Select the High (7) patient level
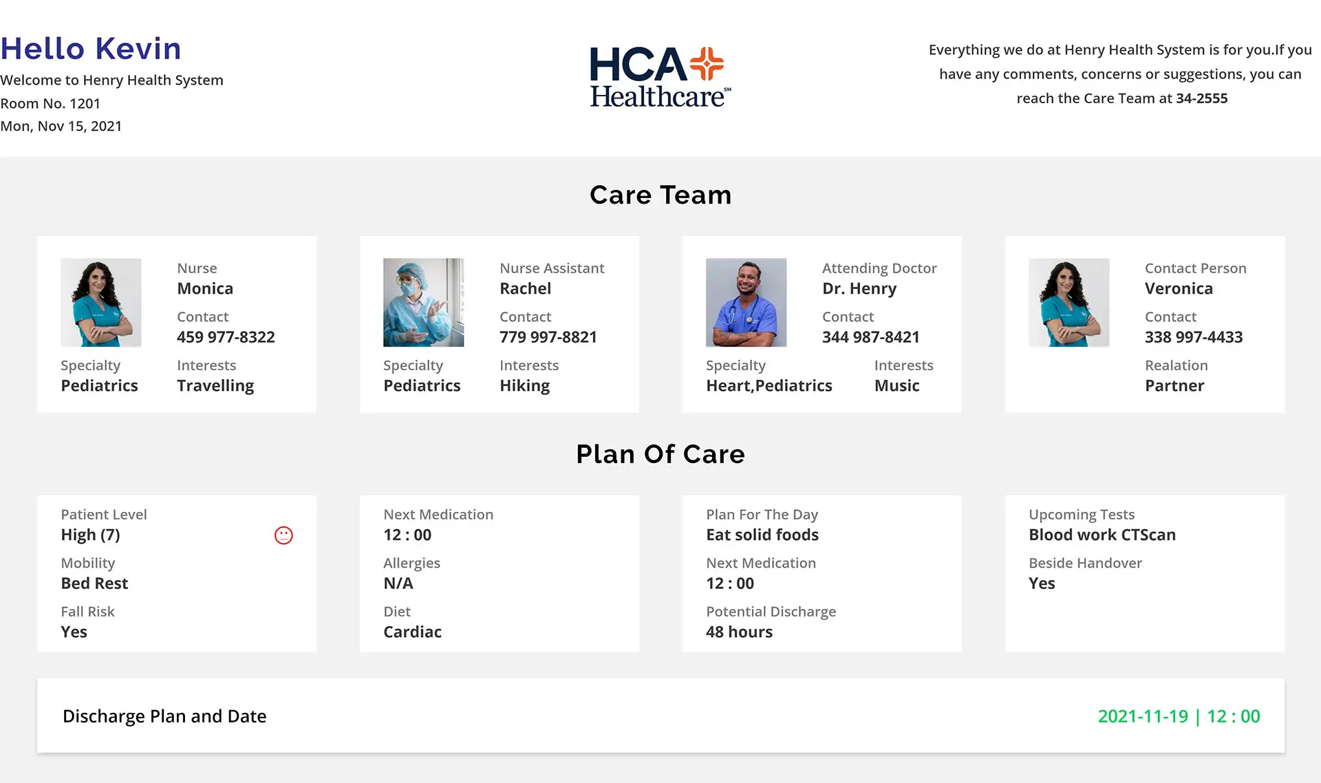The image size is (1321, 783). tap(90, 535)
